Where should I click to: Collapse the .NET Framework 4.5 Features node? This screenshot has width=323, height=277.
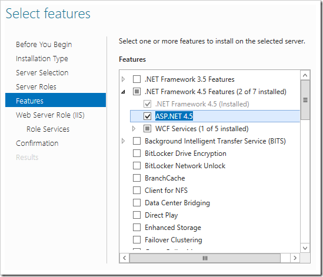(123, 92)
